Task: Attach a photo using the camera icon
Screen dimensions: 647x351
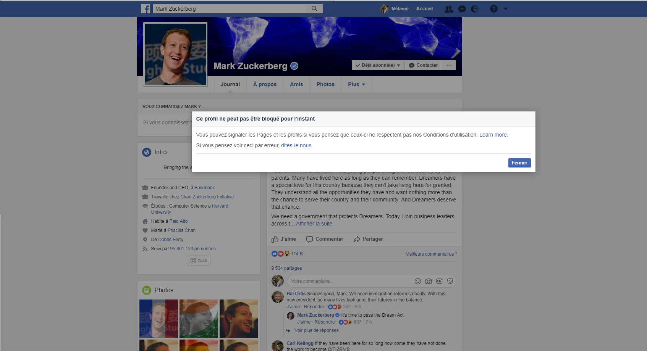Action: (x=428, y=281)
